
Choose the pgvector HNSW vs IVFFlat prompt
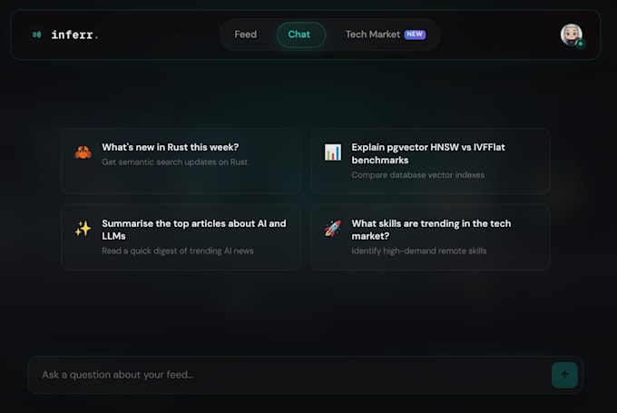pos(430,161)
